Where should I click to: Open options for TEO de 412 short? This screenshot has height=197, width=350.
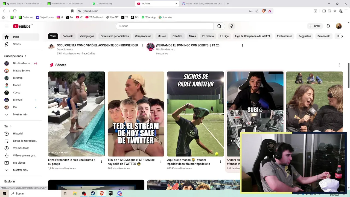click(x=161, y=161)
